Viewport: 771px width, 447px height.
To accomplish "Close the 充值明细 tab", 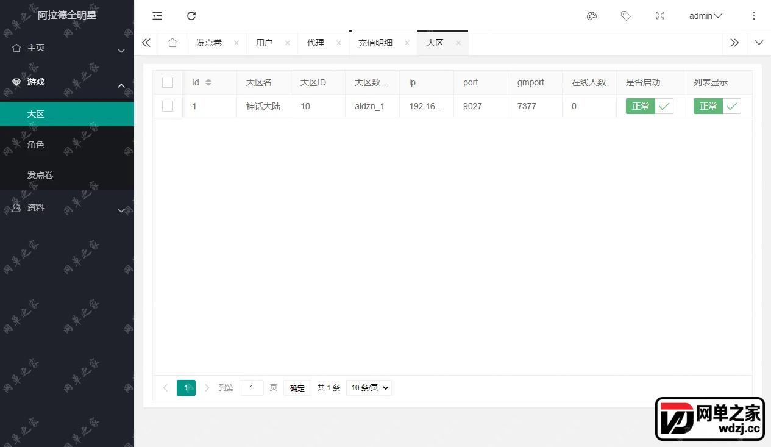I will 407,43.
